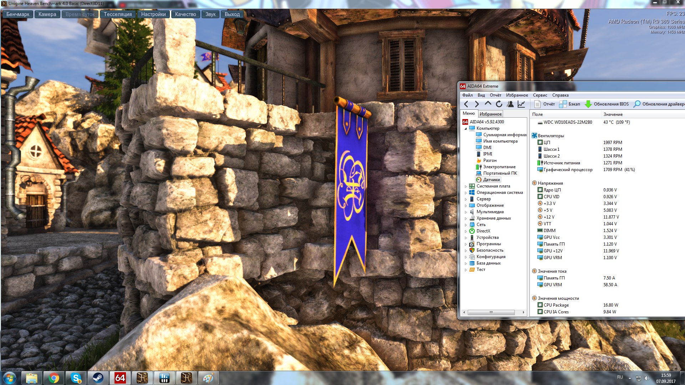Open the Звук menu in Heaven

pyautogui.click(x=210, y=14)
